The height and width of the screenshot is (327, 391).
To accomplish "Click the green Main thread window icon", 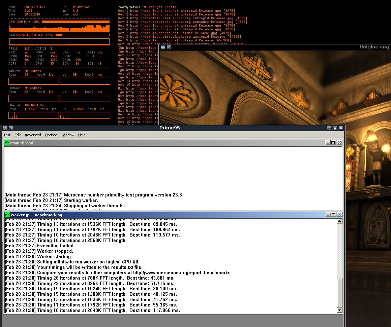I will pos(7,143).
